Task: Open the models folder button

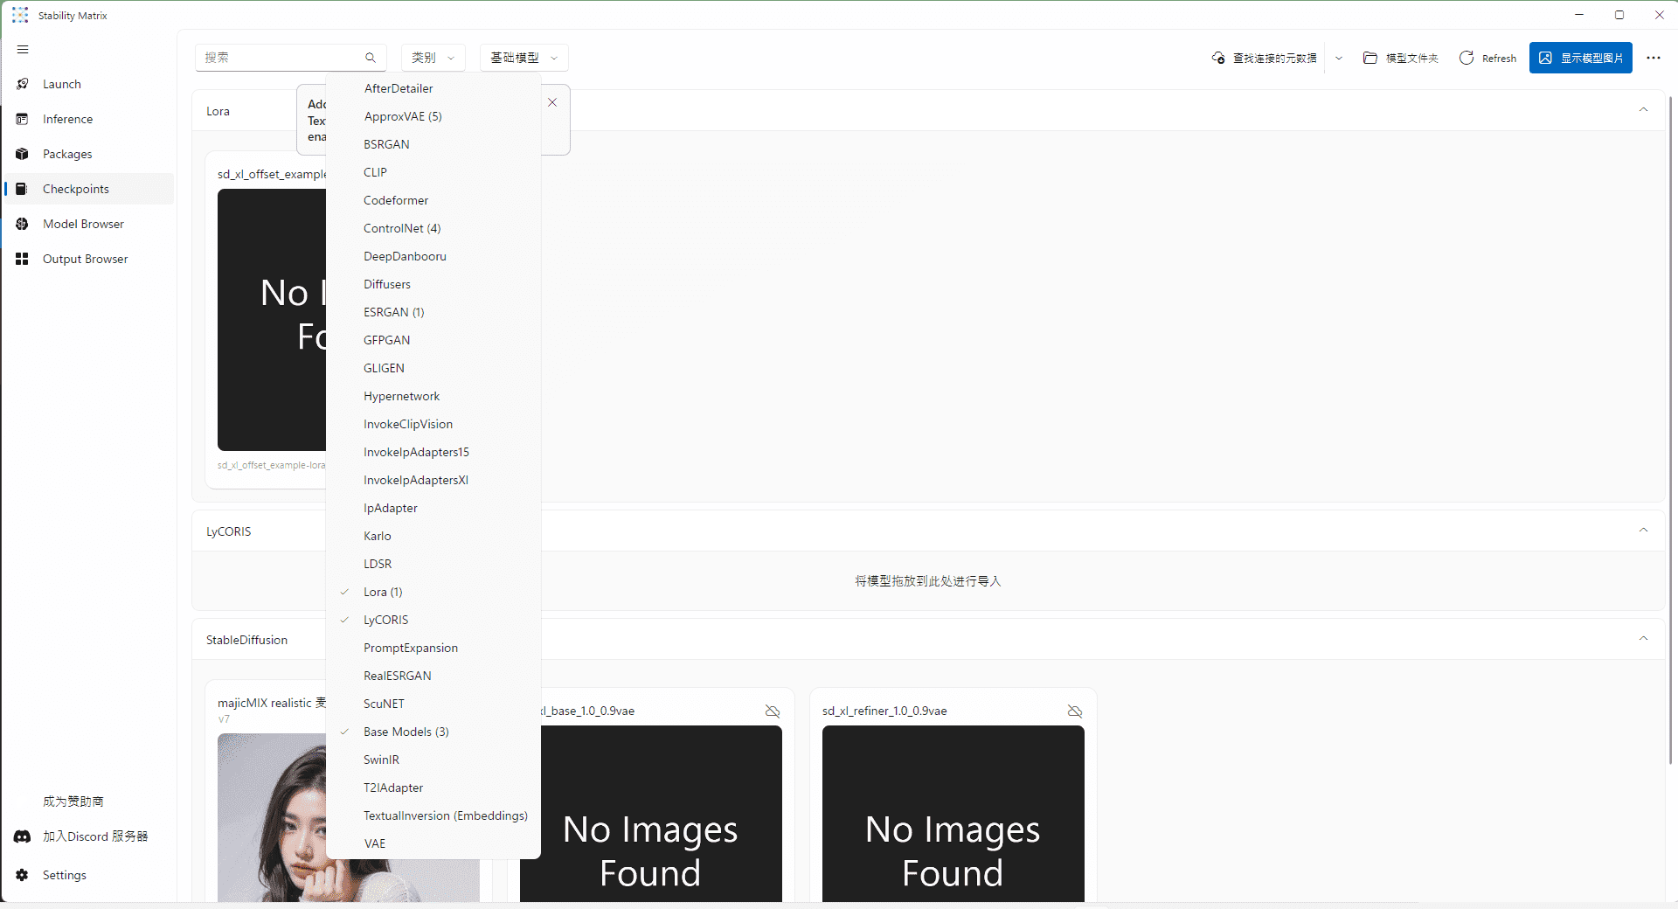Action: pos(1400,58)
